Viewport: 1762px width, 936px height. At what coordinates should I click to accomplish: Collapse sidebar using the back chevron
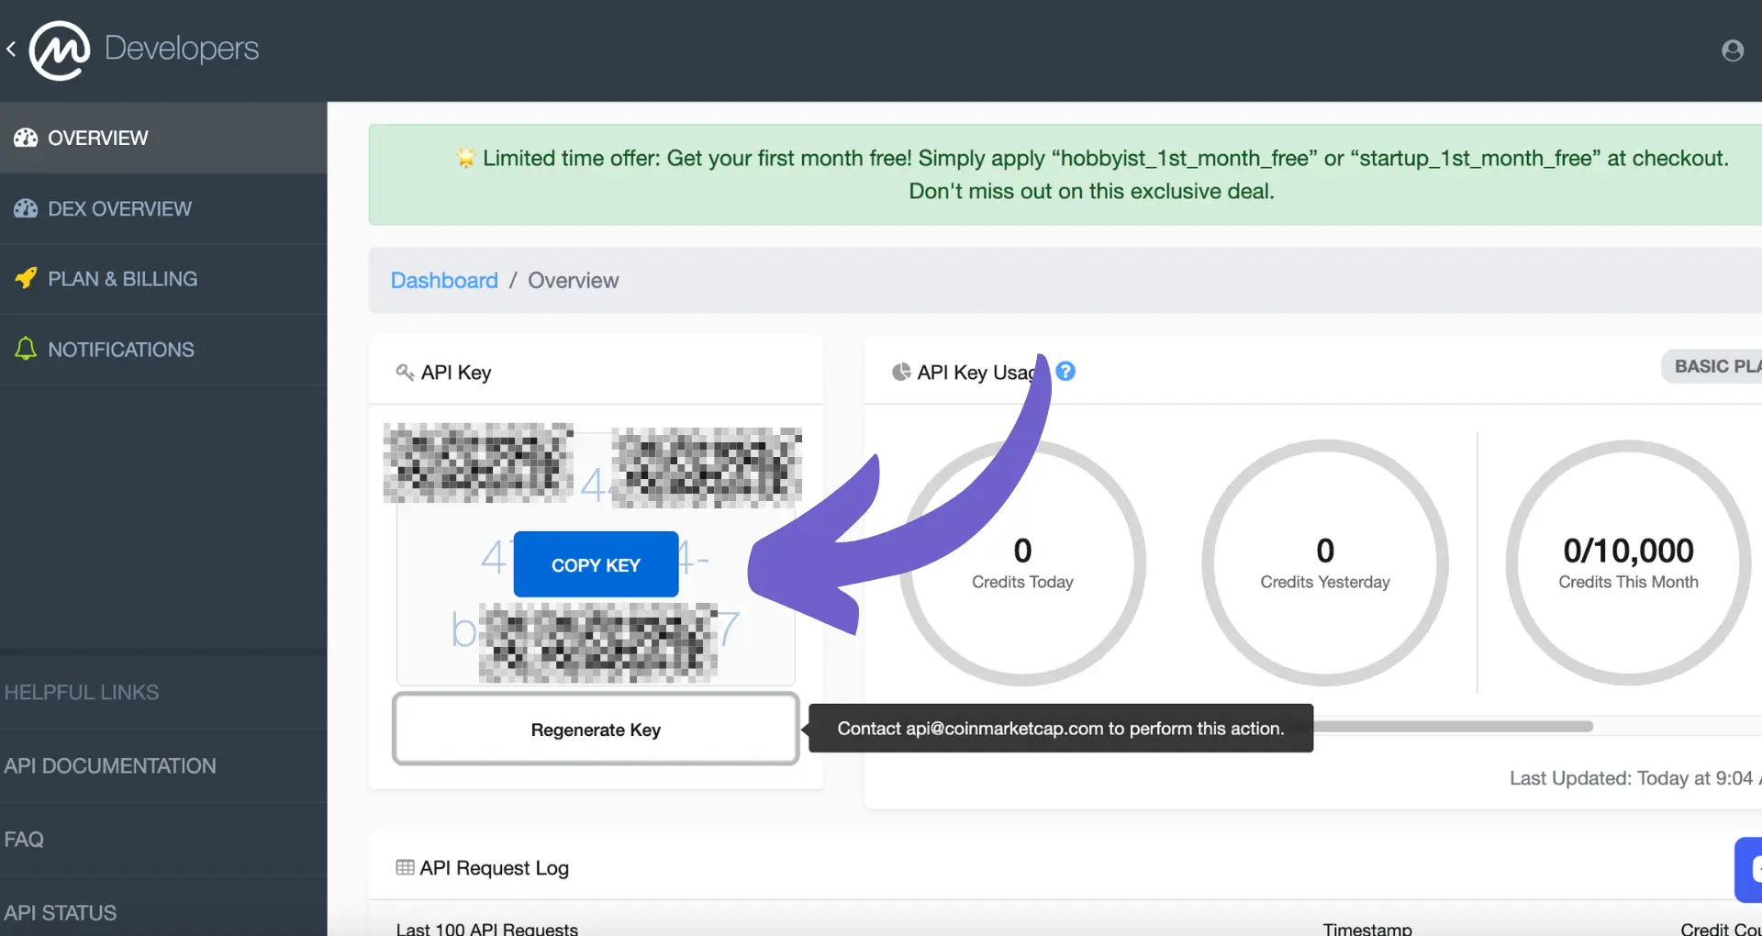(11, 49)
